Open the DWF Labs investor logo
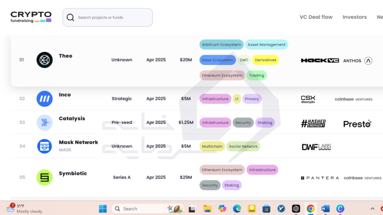 [x=316, y=147]
